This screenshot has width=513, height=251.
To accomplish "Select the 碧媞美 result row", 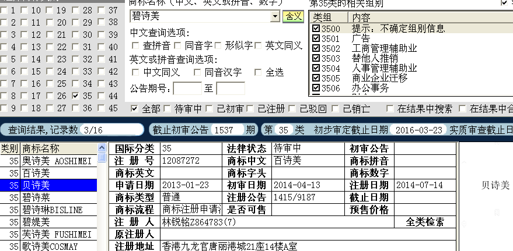I will pos(48,222).
